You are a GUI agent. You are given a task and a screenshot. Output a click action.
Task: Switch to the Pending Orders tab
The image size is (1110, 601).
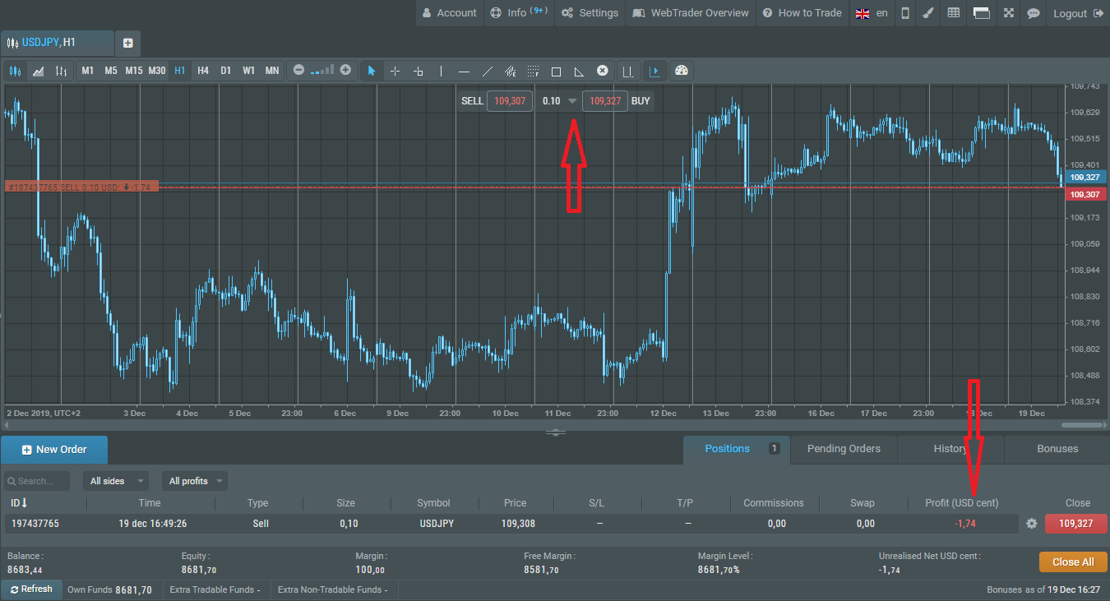tap(844, 449)
